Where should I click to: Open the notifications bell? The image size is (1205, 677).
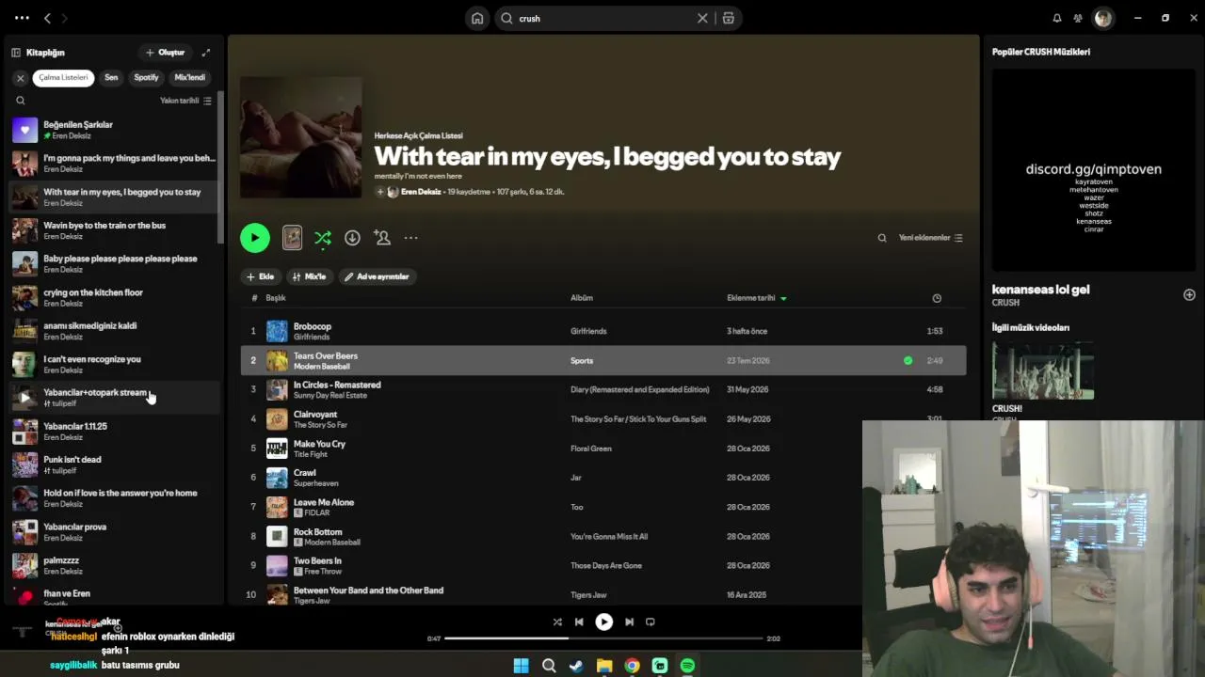point(1057,18)
